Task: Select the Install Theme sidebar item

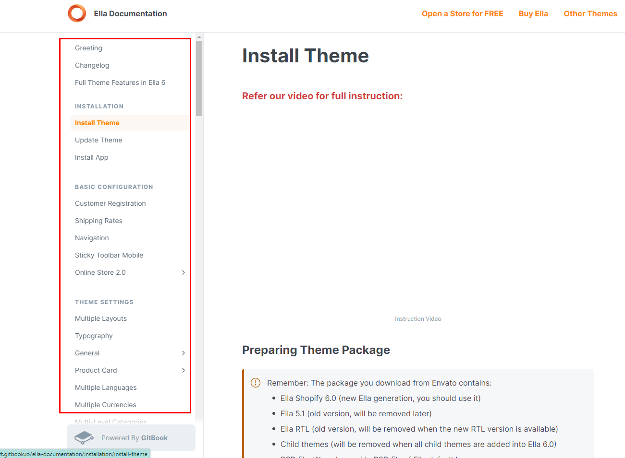Action: [130, 123]
